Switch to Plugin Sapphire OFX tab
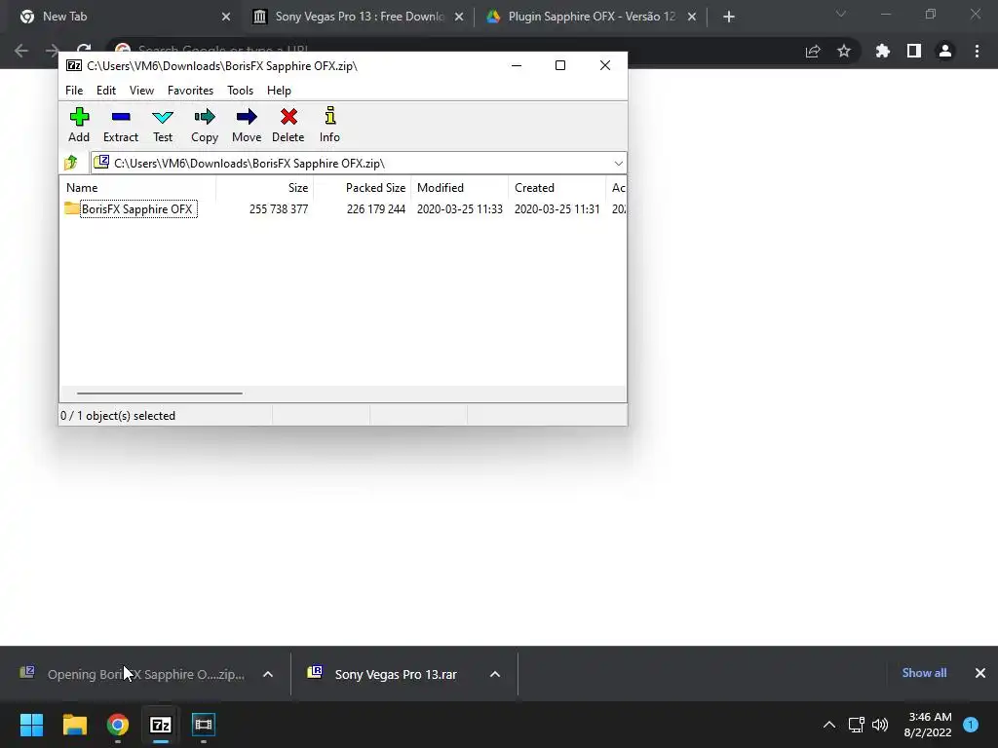The height and width of the screenshot is (748, 998). pyautogui.click(x=592, y=17)
